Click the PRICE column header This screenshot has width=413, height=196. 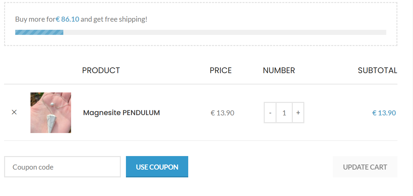(x=221, y=70)
